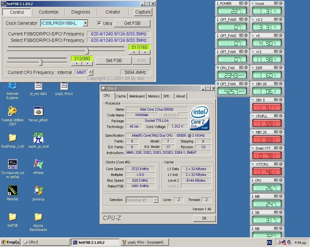Open the Processor #1 selection dropdown

[156, 200]
